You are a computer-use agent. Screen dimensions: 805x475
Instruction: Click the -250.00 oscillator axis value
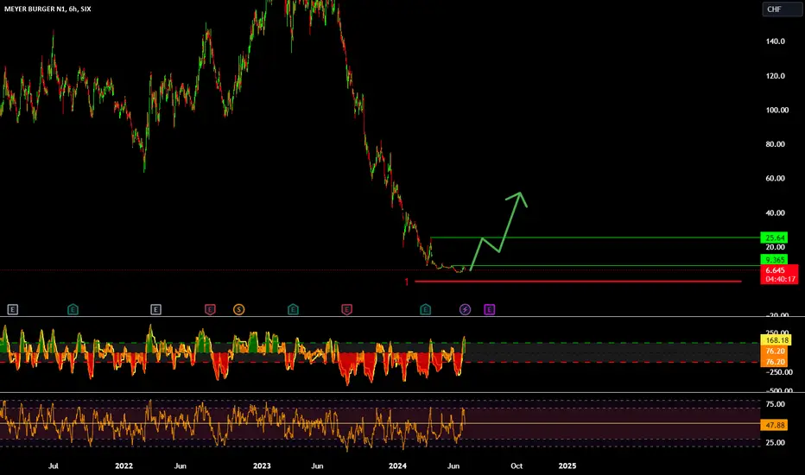pos(779,372)
